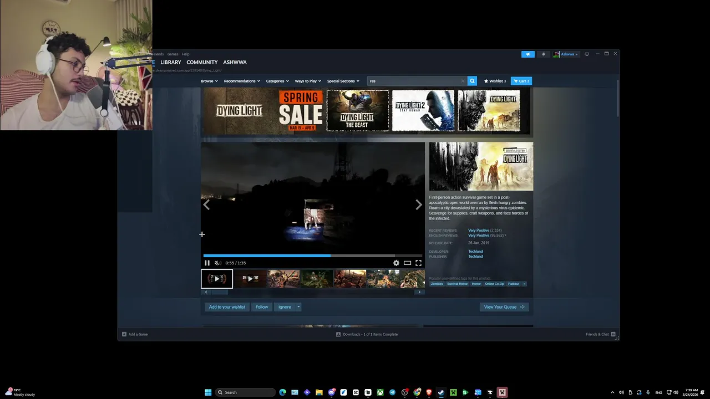This screenshot has width=710, height=399.
Task: Open Microsoft Edge from the taskbar
Action: coord(282,392)
